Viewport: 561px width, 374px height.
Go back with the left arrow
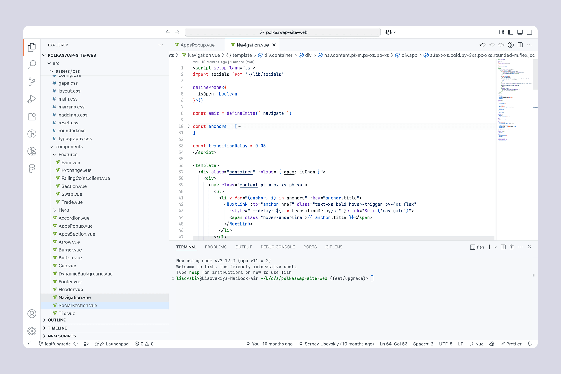(168, 32)
